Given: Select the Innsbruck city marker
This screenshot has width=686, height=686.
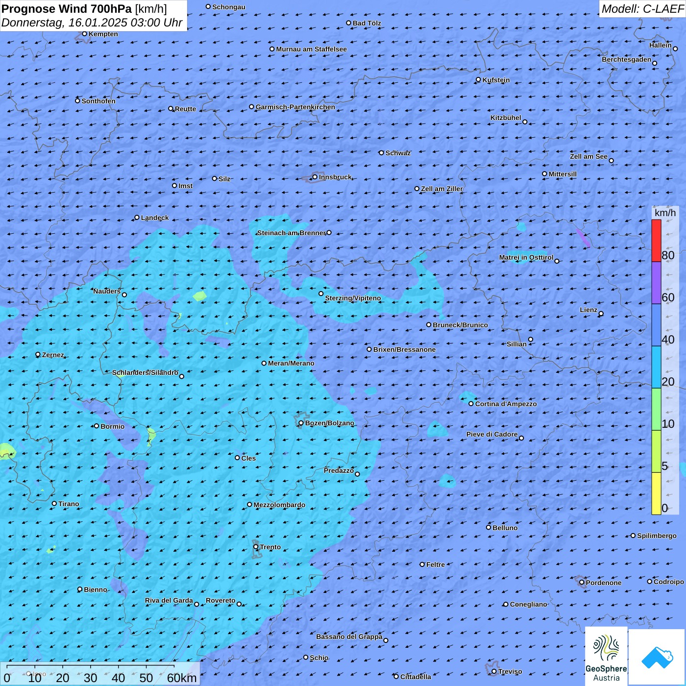Looking at the screenshot, I should click(x=315, y=177).
